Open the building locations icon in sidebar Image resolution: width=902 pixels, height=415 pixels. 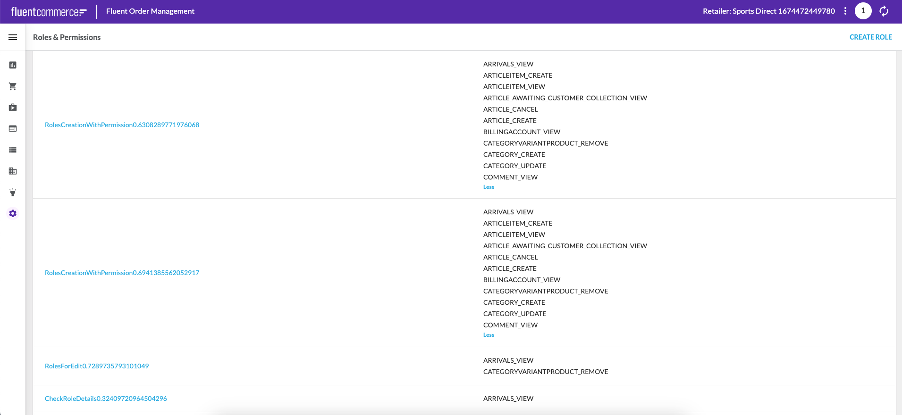pos(13,171)
